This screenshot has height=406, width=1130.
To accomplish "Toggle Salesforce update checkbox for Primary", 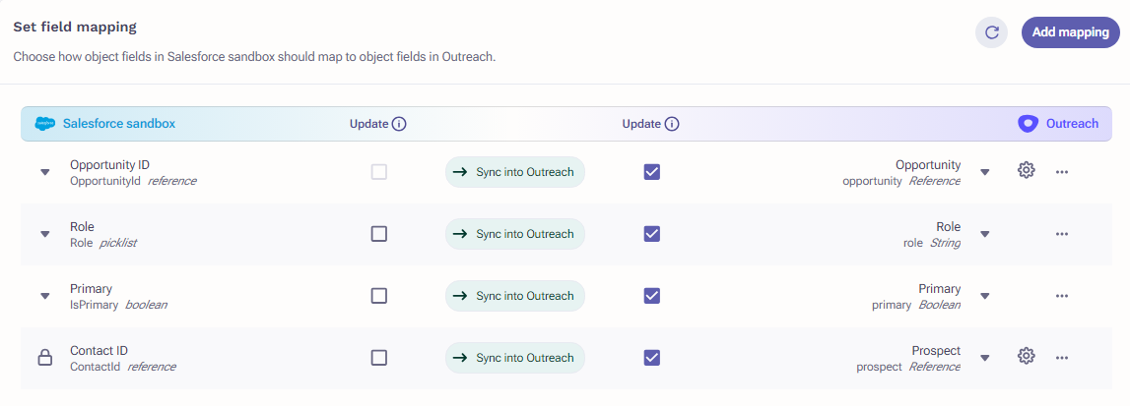I will pyautogui.click(x=379, y=295).
